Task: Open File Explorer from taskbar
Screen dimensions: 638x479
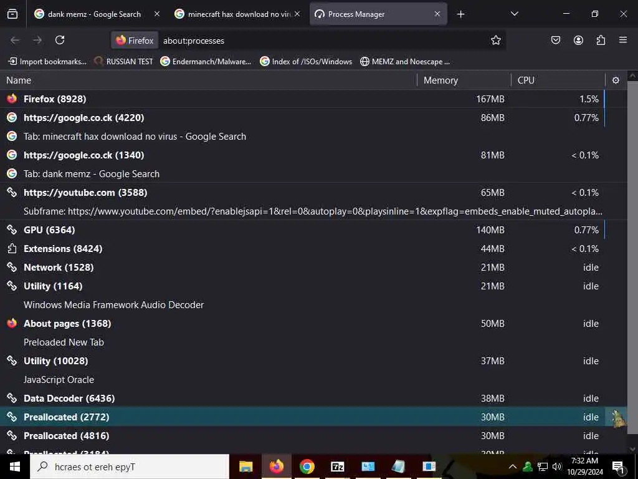Action: pyautogui.click(x=245, y=467)
